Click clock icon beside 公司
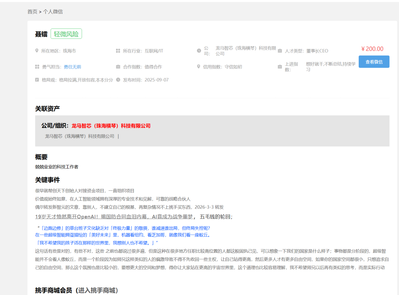399x295 pixels. (199, 51)
